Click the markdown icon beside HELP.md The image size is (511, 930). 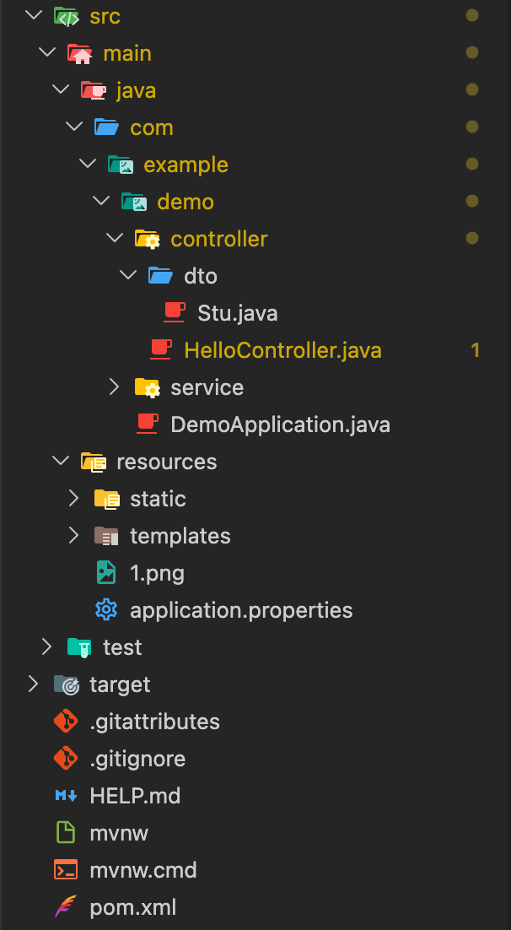tap(66, 796)
